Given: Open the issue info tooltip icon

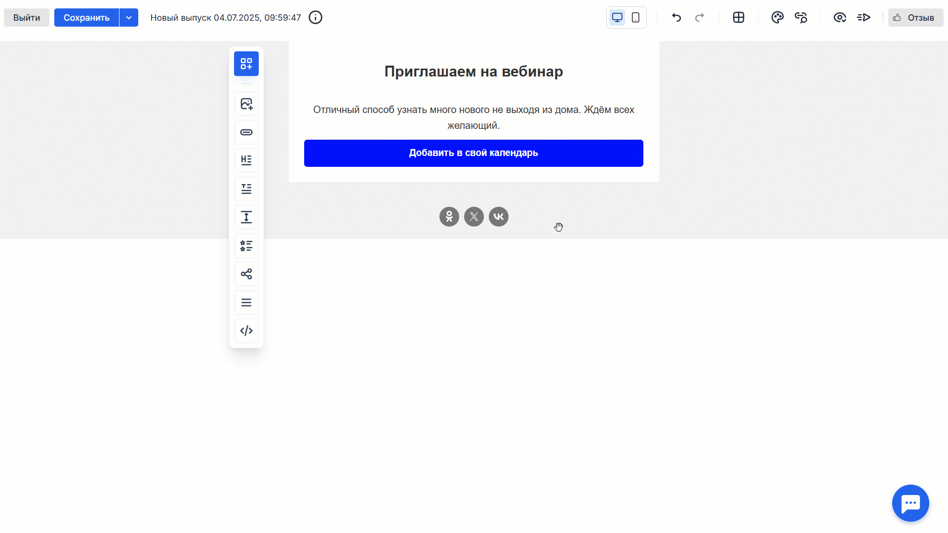Looking at the screenshot, I should tap(315, 17).
